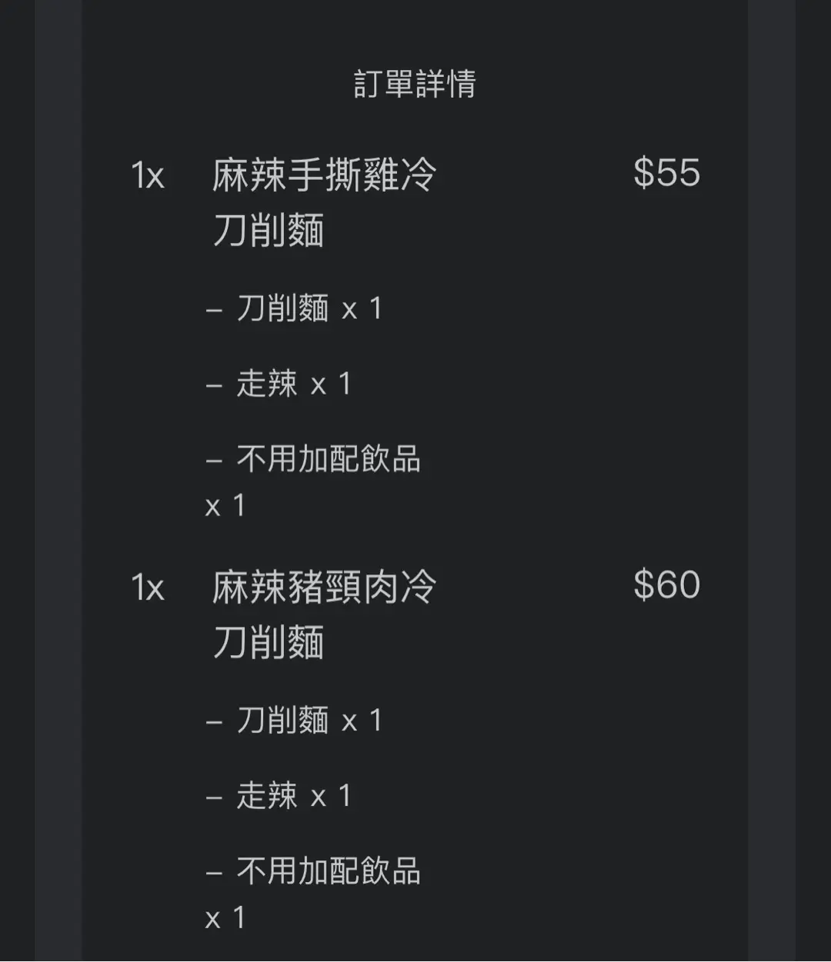Click the $60 price
Screen dimensions: 831x962
click(x=666, y=584)
